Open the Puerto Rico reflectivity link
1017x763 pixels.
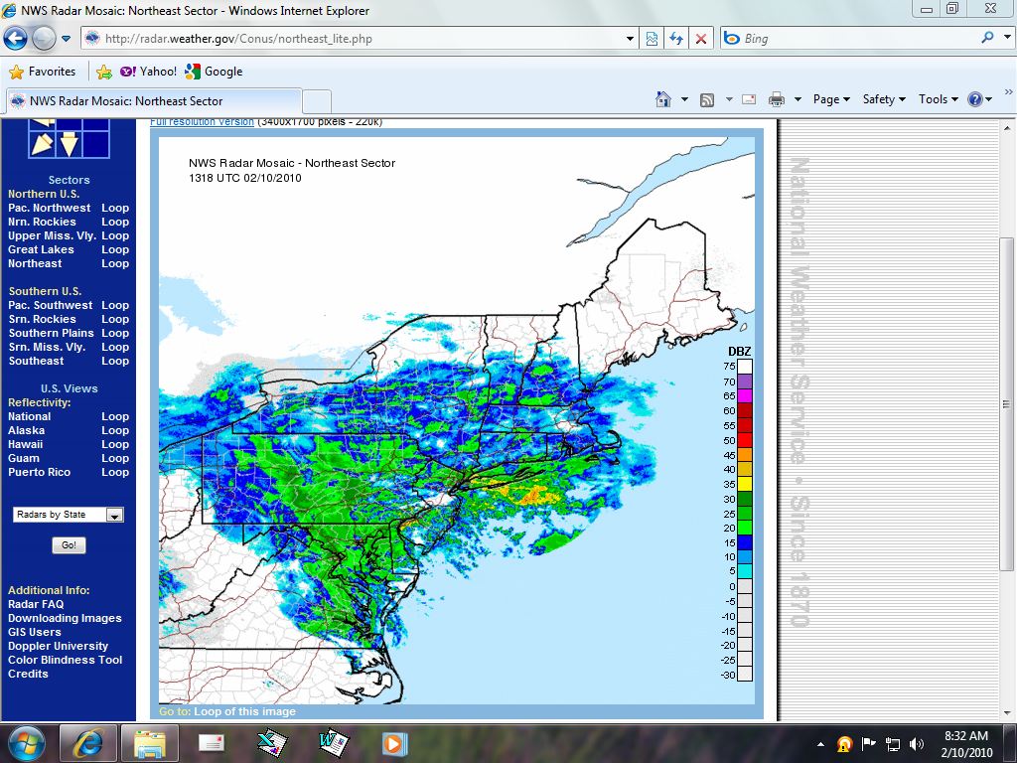coord(39,472)
